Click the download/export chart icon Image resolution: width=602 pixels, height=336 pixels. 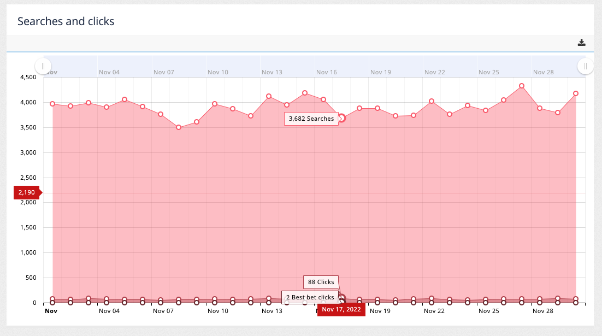[x=582, y=42]
